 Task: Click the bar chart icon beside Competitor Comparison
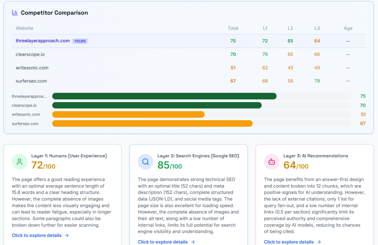point(15,13)
